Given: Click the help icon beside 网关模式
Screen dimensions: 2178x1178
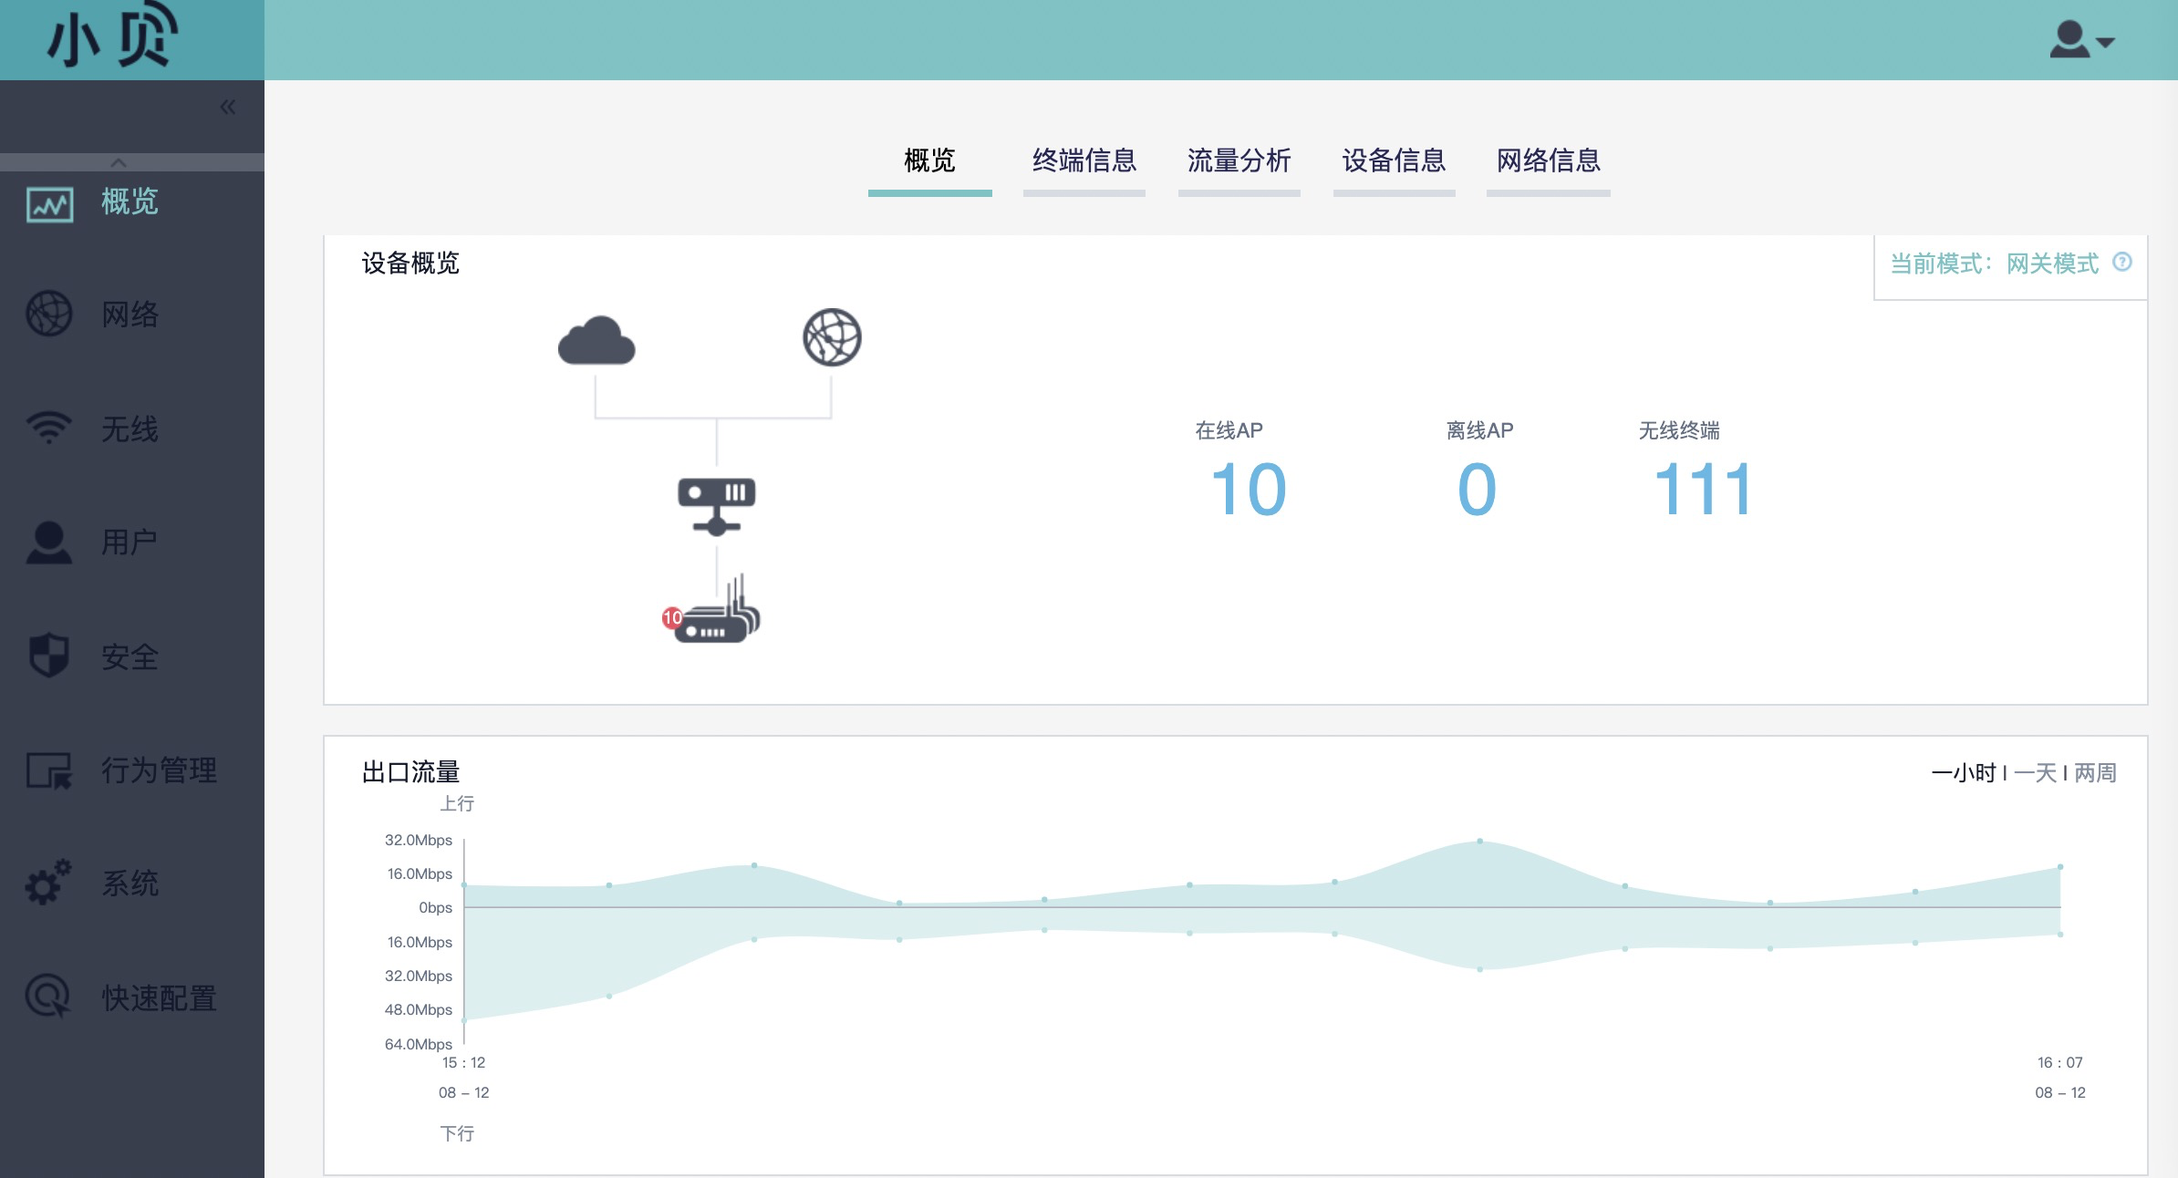Looking at the screenshot, I should (x=2122, y=263).
